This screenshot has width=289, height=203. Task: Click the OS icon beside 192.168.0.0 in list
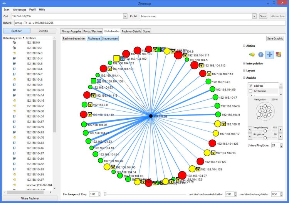click(14, 43)
